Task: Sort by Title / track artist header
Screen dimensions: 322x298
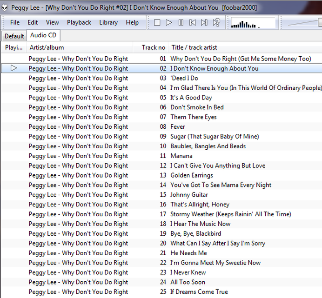Action: coord(245,47)
